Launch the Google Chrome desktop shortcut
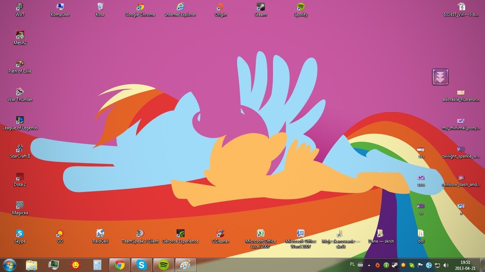485x272 pixels. [x=140, y=10]
